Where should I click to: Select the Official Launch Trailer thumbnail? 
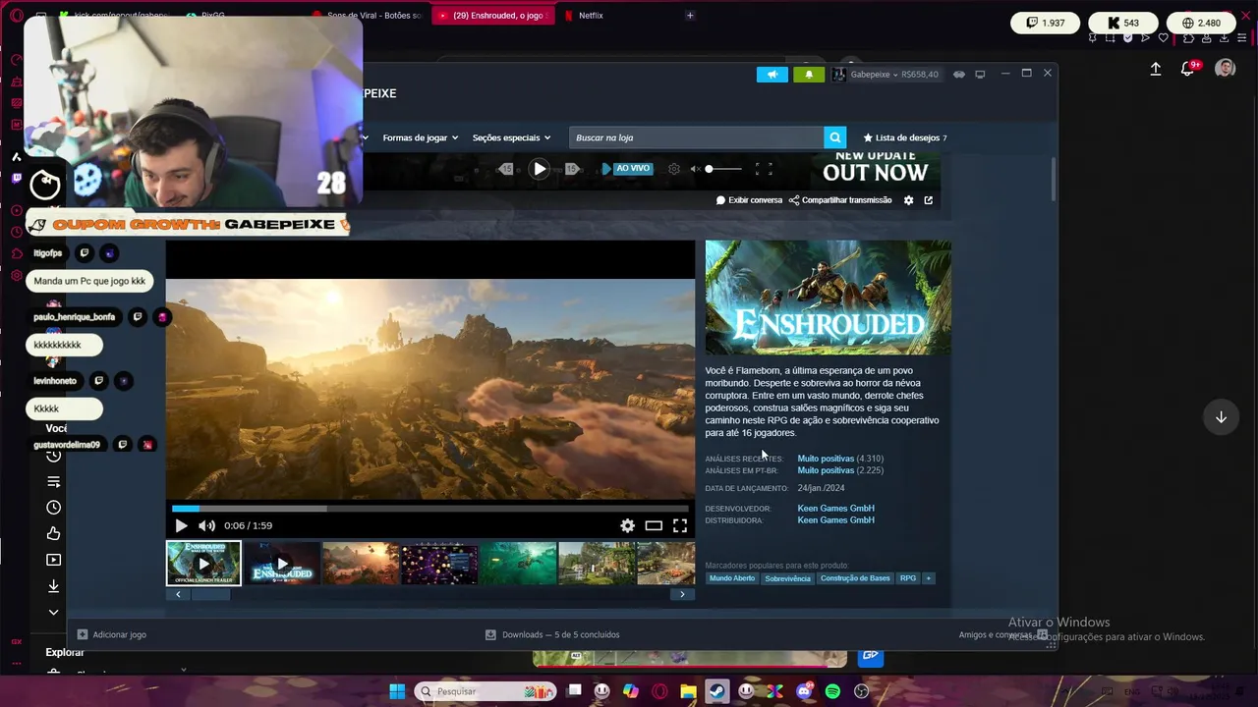tap(203, 564)
